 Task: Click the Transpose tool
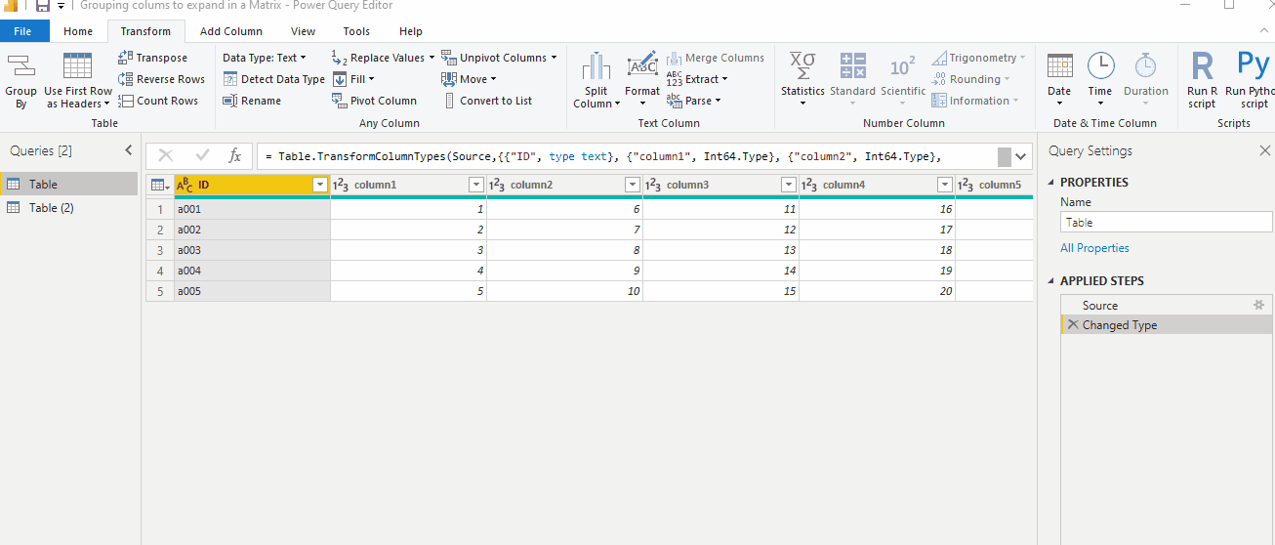point(153,58)
